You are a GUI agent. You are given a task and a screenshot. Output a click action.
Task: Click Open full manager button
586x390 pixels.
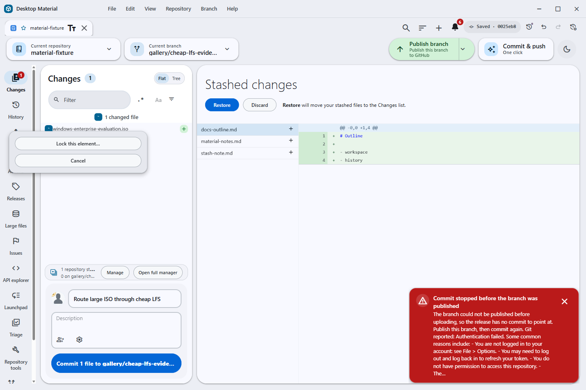coord(158,273)
